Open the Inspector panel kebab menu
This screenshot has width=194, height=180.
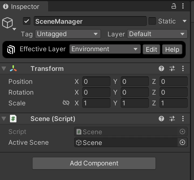[183, 6]
